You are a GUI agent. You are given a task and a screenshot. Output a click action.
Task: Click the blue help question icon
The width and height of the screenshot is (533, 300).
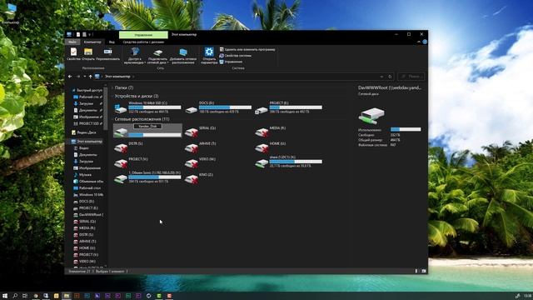click(425, 42)
